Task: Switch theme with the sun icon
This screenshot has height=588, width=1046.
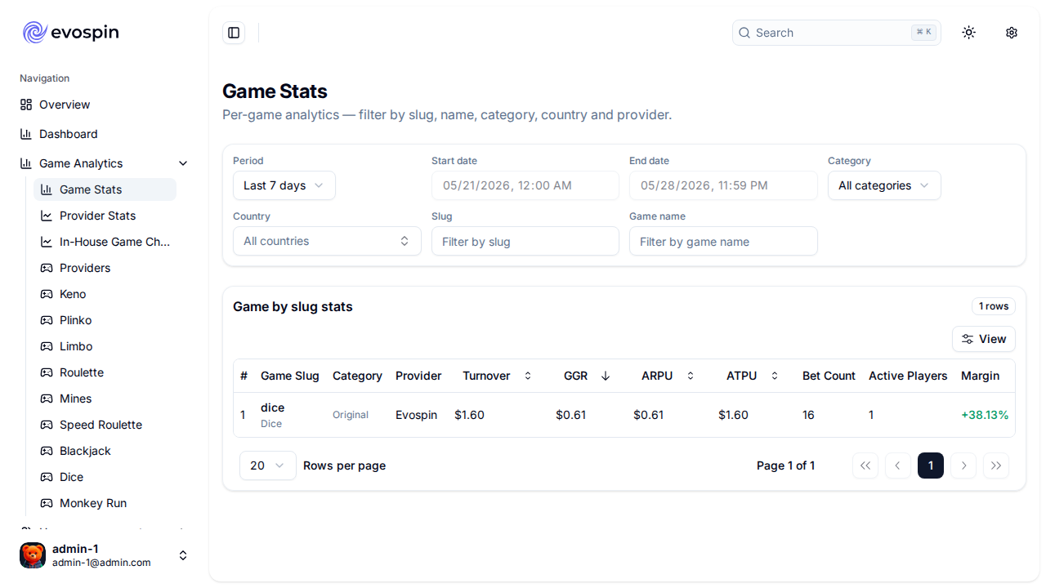Action: tap(969, 33)
